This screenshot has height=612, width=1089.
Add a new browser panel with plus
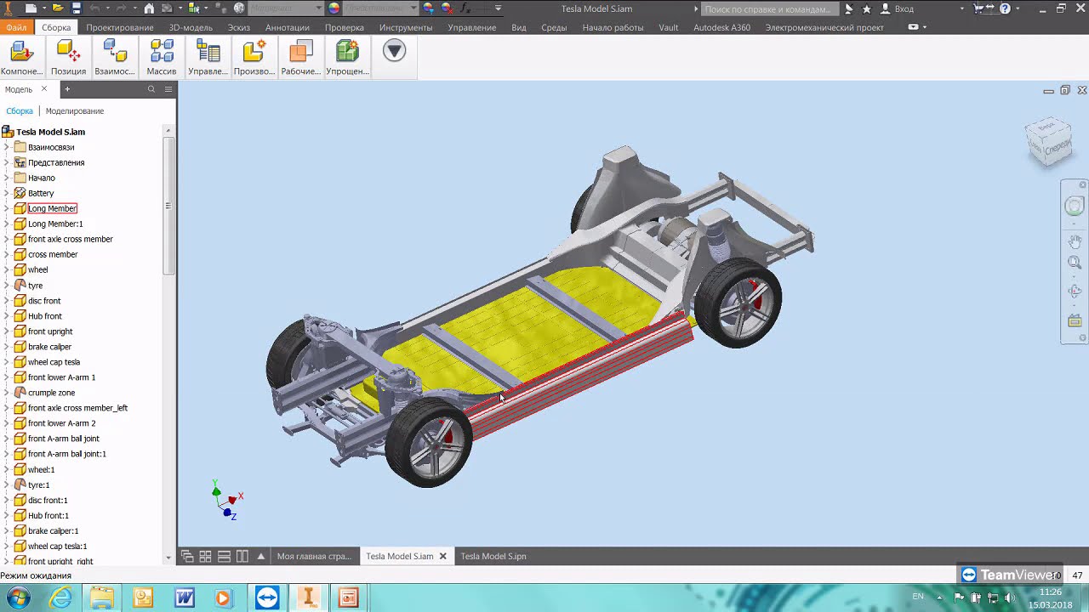67,89
